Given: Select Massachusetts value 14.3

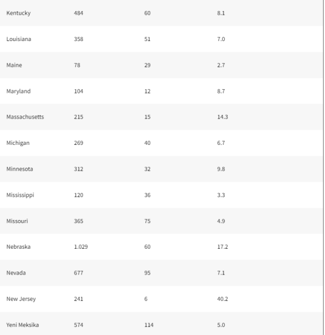Looking at the screenshot, I should 222,117.
